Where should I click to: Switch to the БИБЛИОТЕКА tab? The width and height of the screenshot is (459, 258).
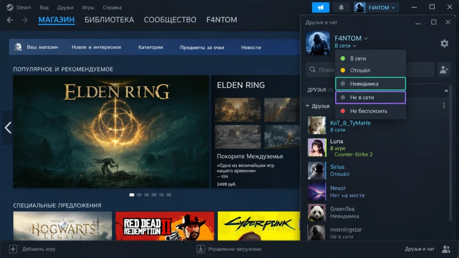click(x=109, y=20)
